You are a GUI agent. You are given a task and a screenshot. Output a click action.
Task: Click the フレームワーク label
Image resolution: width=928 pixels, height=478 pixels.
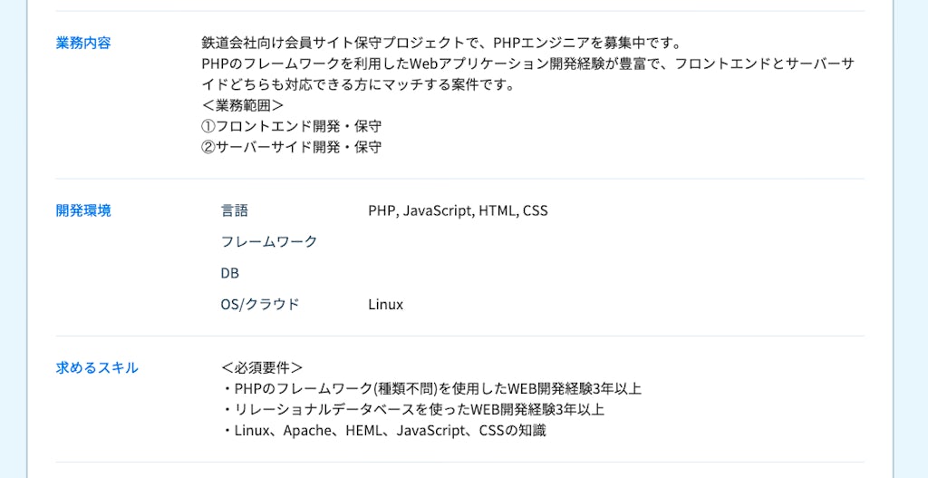tap(269, 241)
